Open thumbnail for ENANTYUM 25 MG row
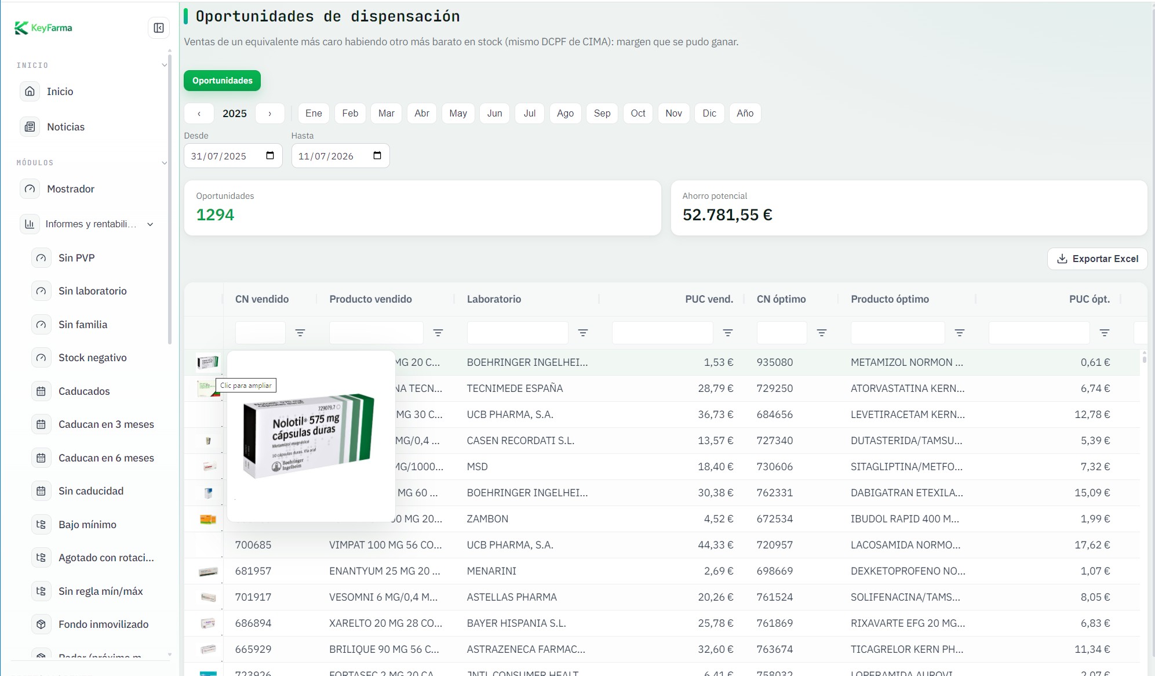 [208, 572]
